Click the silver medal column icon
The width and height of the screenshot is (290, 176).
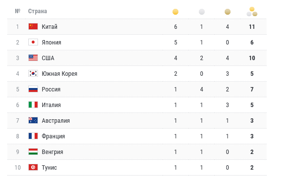(x=202, y=12)
